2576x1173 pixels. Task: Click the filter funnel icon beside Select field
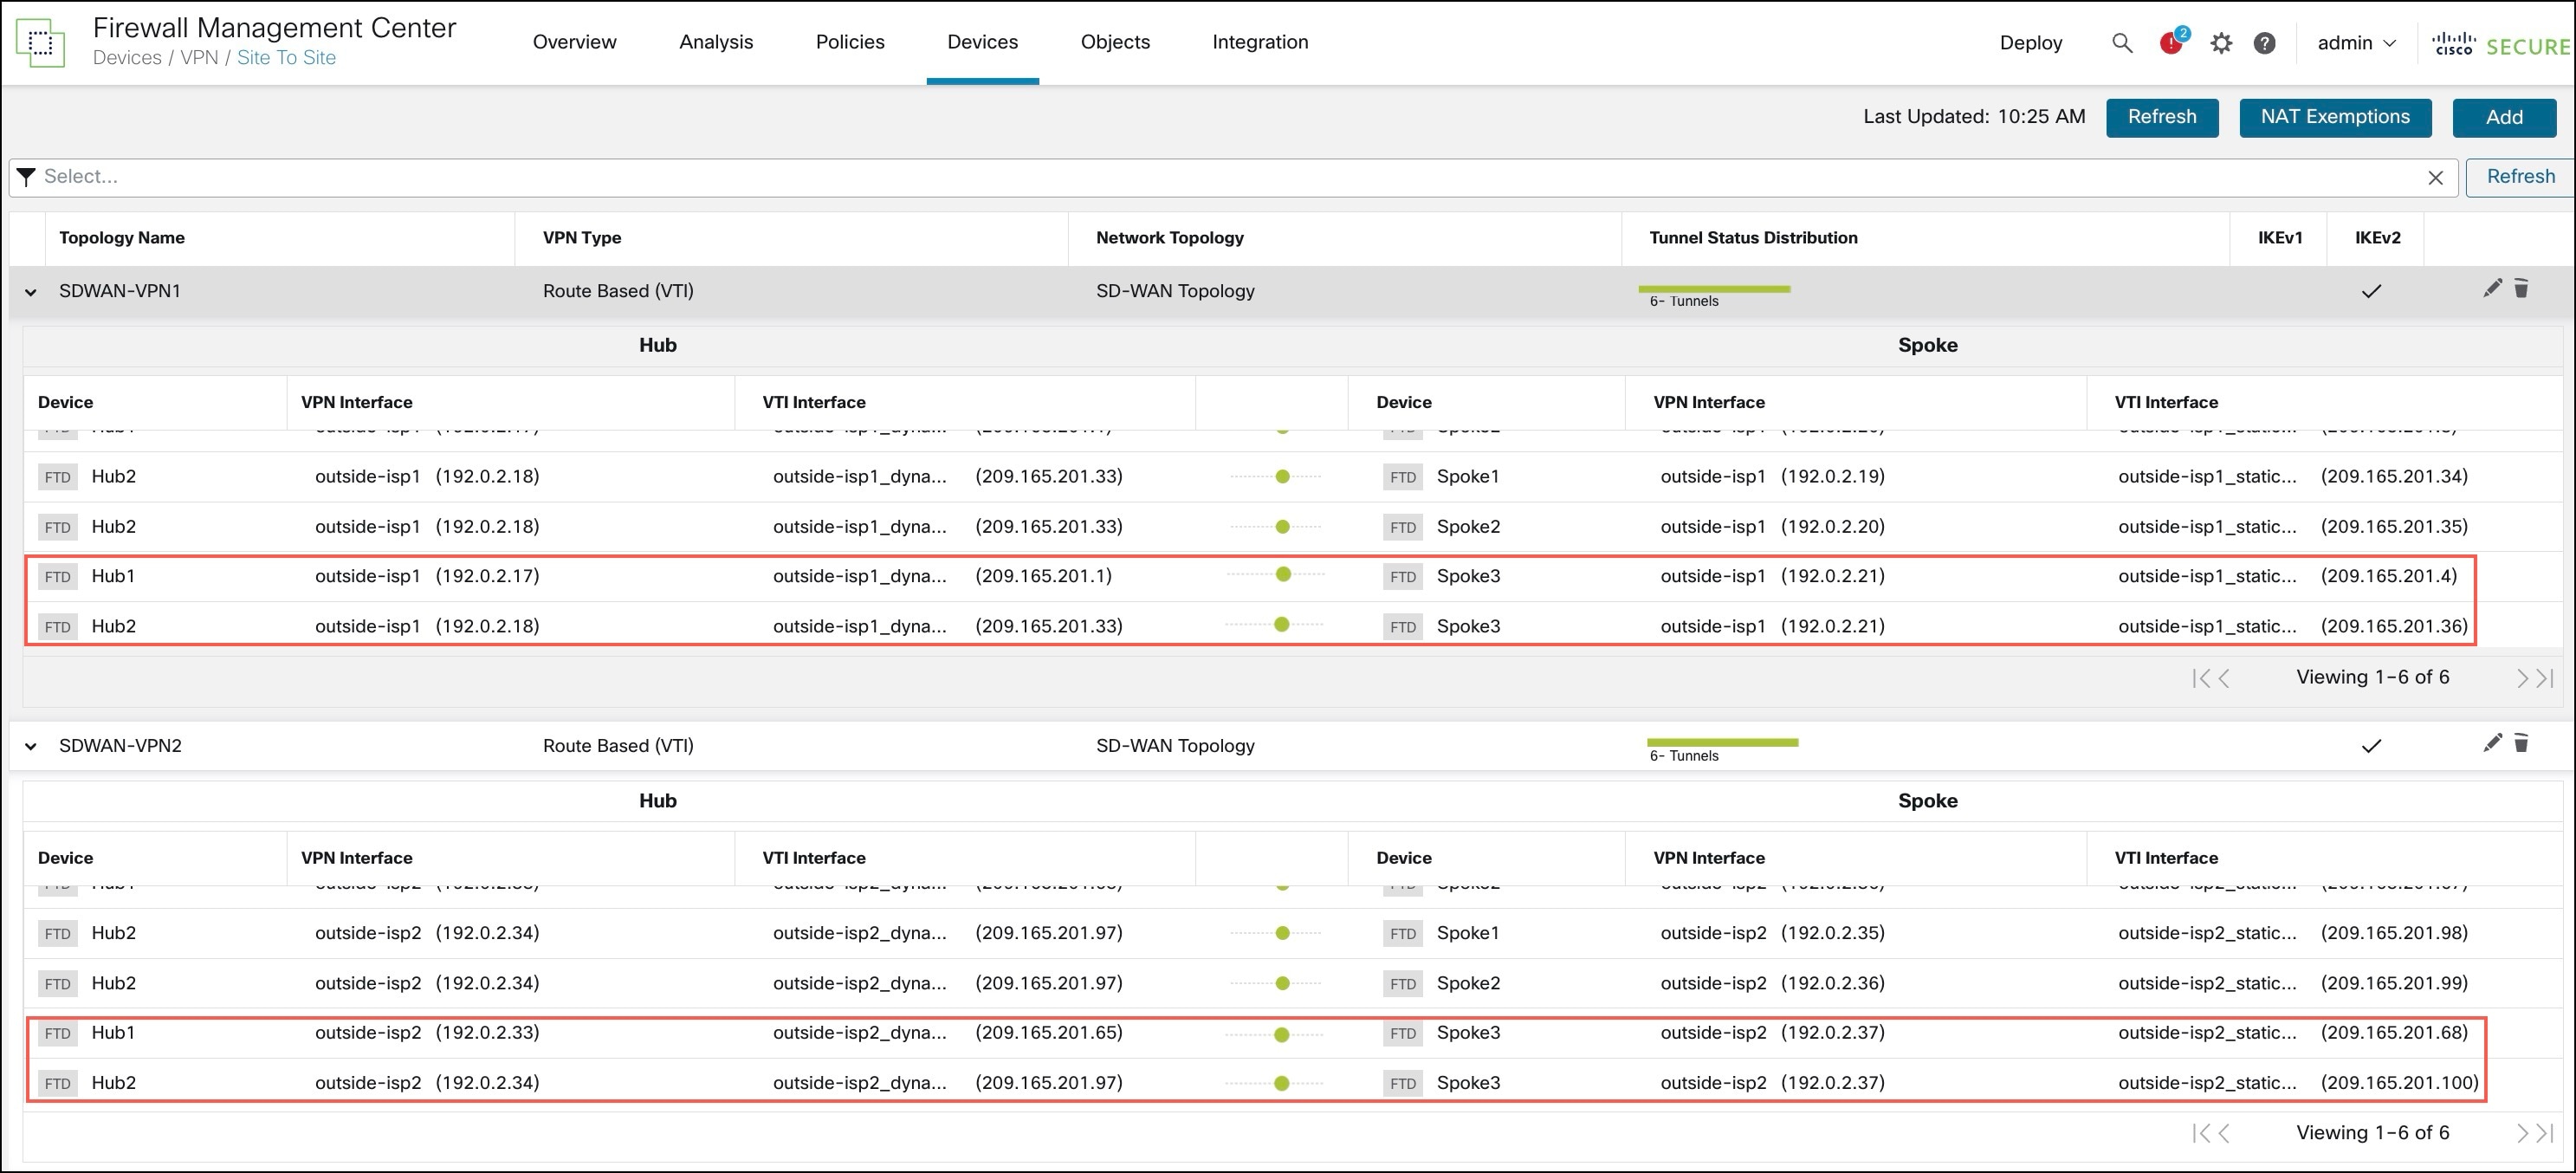click(26, 177)
